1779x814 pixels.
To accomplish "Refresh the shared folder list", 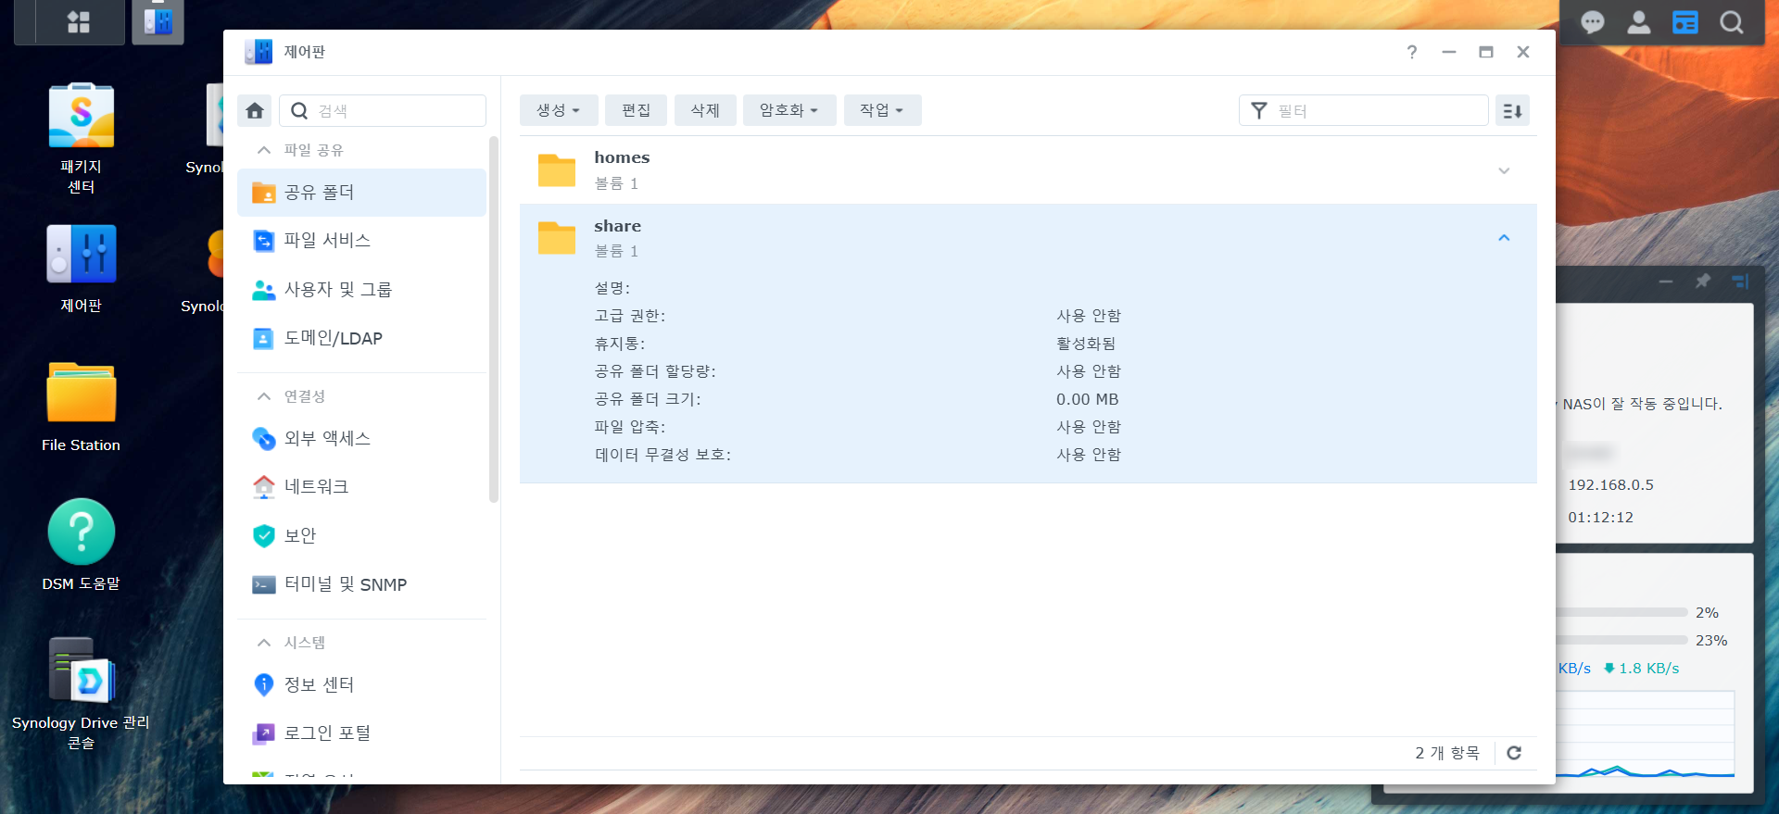I will (x=1514, y=753).
